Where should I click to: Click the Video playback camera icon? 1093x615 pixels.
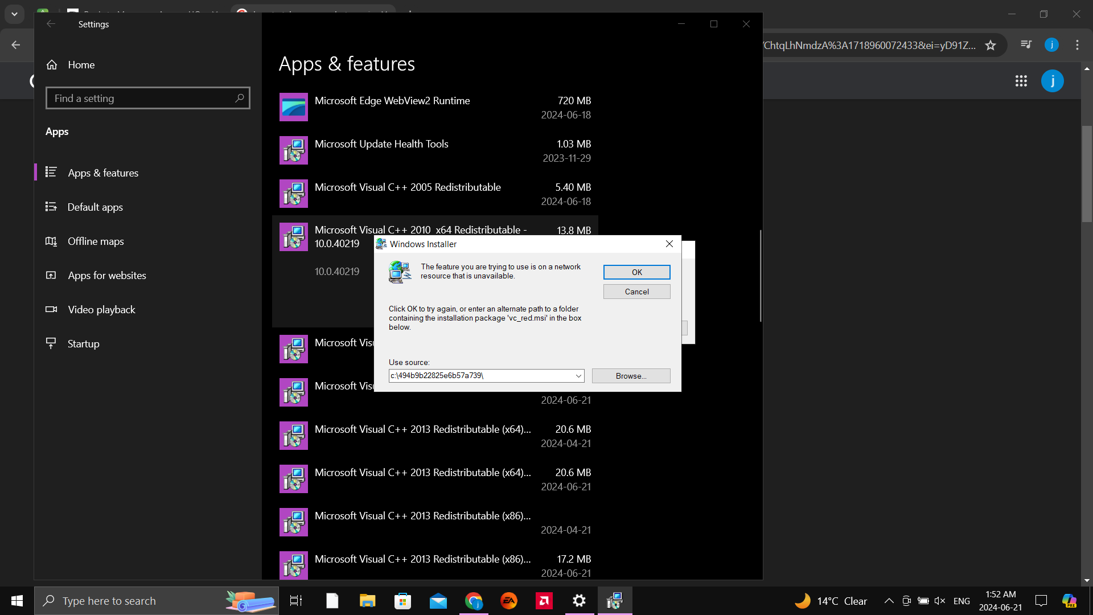point(51,309)
